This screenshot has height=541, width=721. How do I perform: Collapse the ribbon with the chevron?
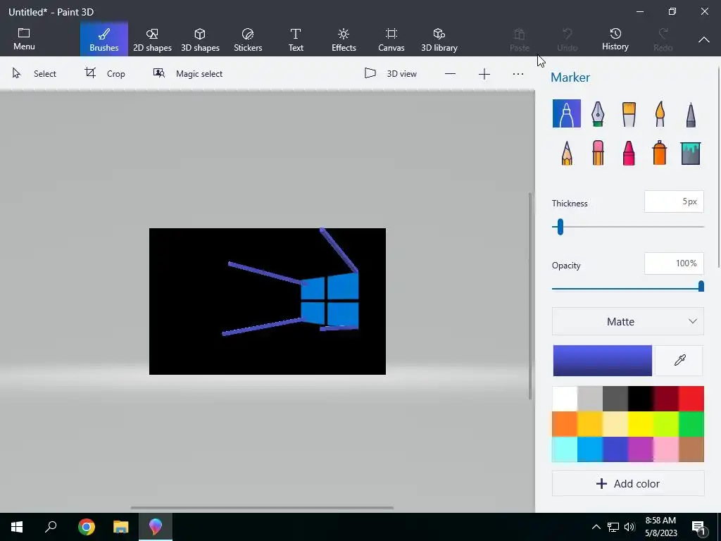(x=703, y=39)
